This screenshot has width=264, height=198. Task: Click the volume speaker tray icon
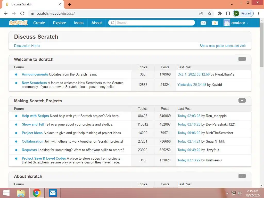tap(240, 193)
